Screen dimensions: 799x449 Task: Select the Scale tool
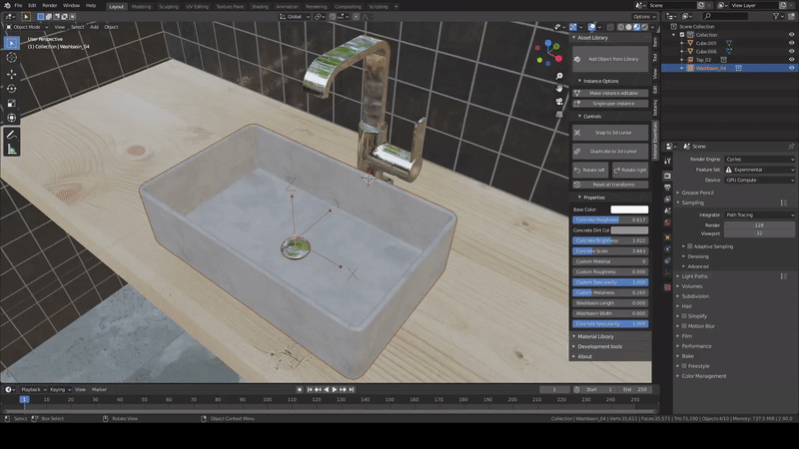click(12, 104)
